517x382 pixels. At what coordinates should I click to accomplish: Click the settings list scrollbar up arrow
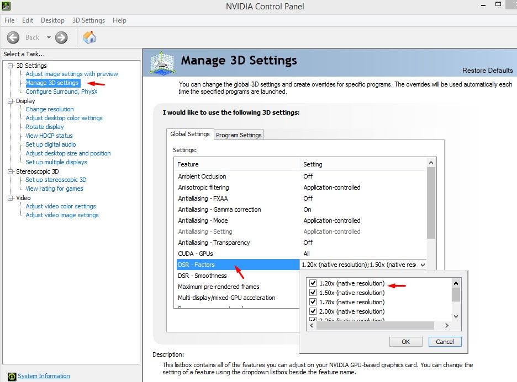pyautogui.click(x=431, y=163)
